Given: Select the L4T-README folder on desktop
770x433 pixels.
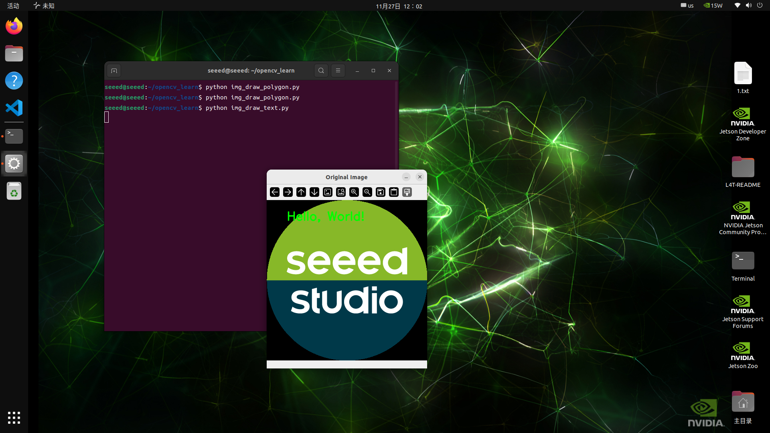Looking at the screenshot, I should tap(743, 172).
